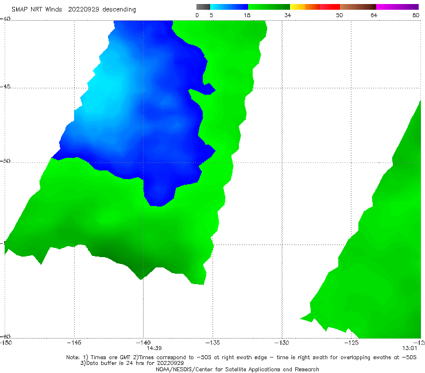Click the gray segment of the color bar
The image size is (425, 373).
[x=203, y=7]
